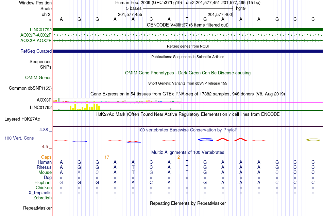323x216 pixels.
Task: Click the Window Position track label
Action: [x=35, y=3]
